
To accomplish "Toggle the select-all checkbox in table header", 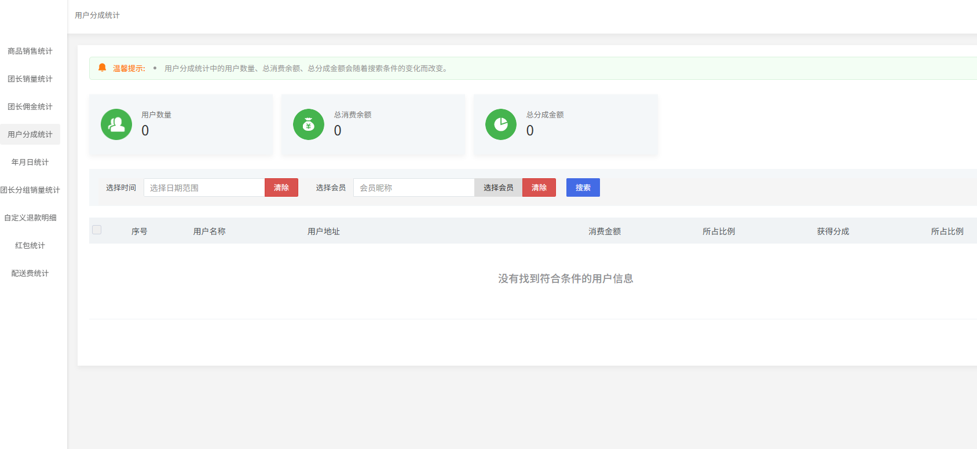I will [x=97, y=230].
